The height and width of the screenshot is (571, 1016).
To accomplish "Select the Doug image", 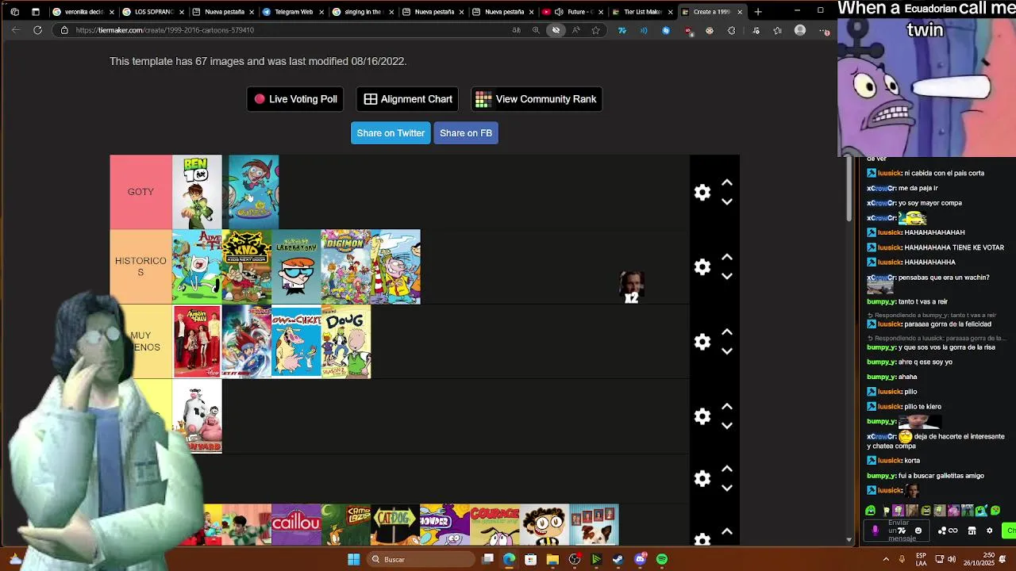I will pos(345,342).
